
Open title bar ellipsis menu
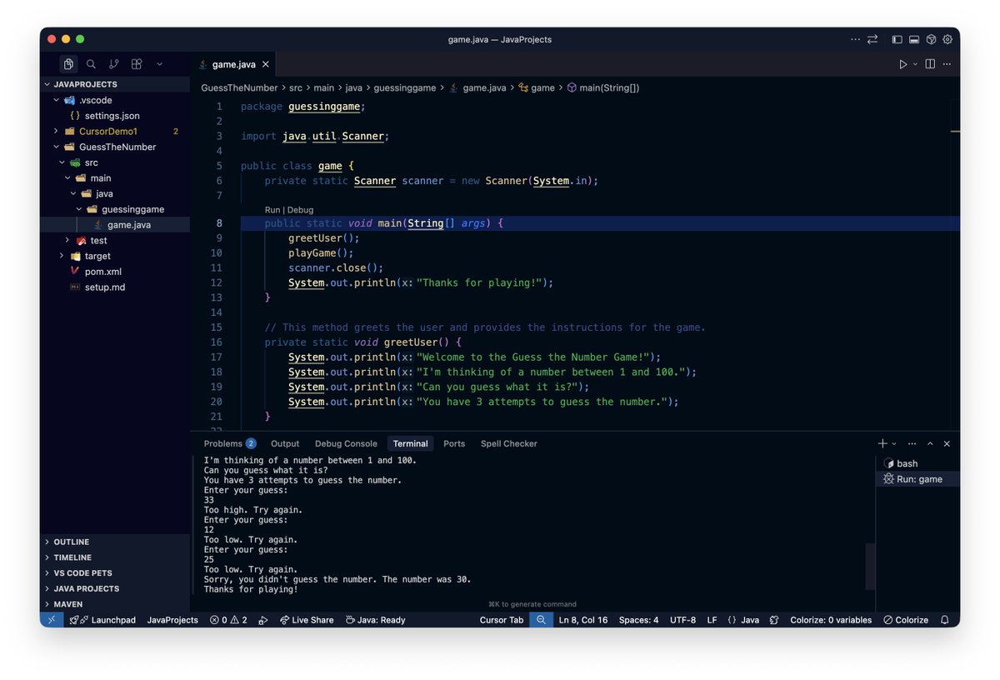[855, 39]
